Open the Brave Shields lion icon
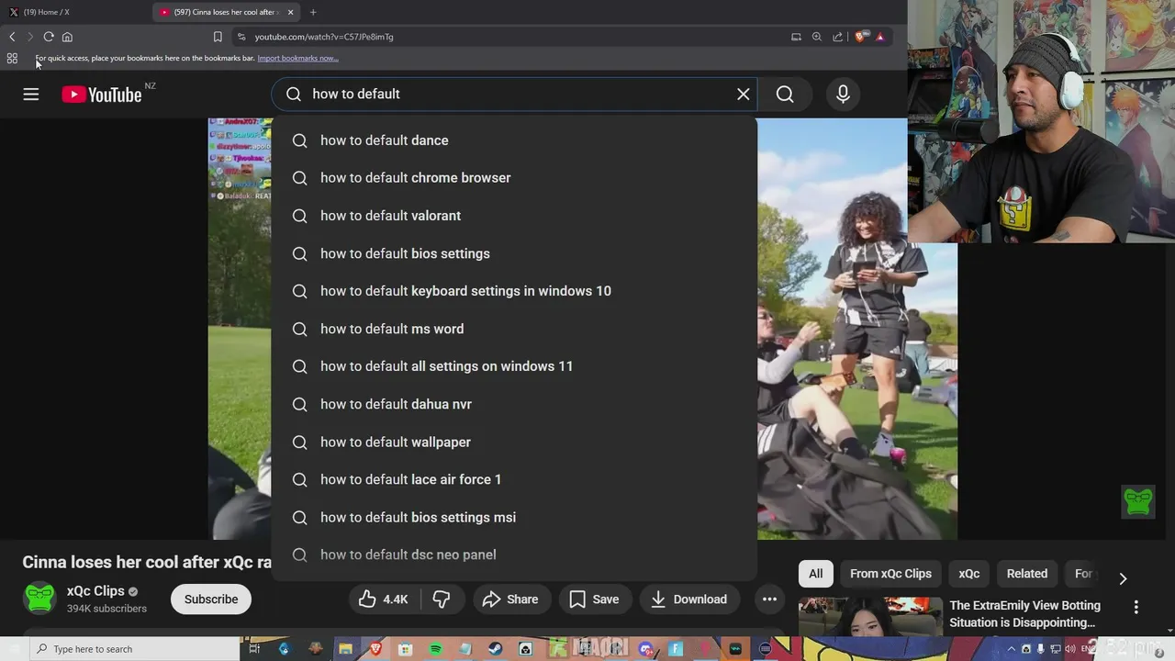The width and height of the screenshot is (1175, 661). pyautogui.click(x=860, y=37)
